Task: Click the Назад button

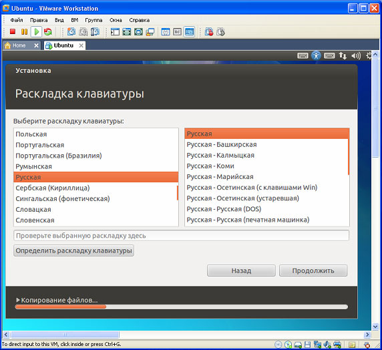Action: click(x=241, y=271)
